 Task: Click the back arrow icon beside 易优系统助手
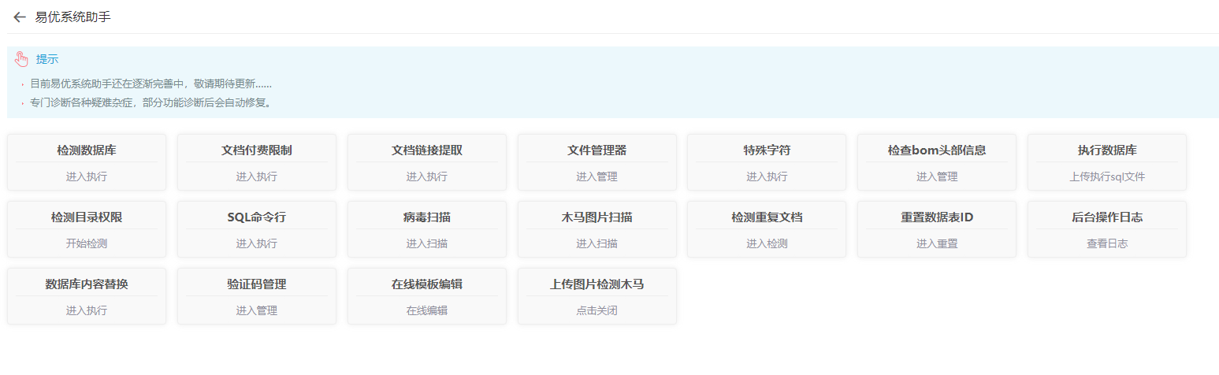20,17
